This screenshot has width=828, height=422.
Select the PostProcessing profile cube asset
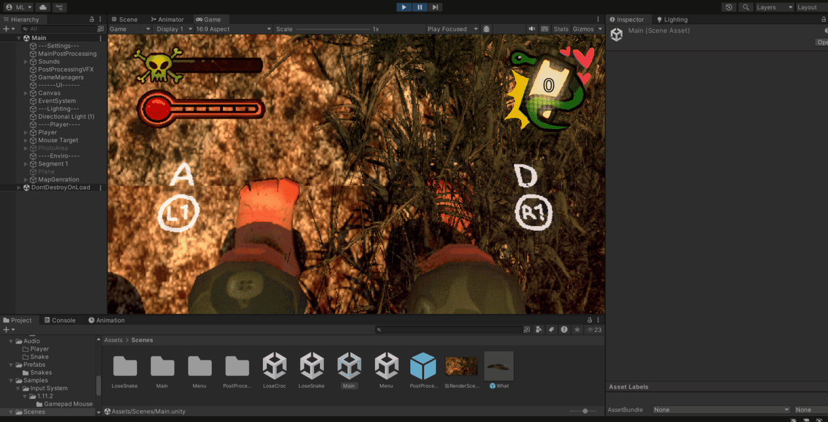(x=424, y=371)
